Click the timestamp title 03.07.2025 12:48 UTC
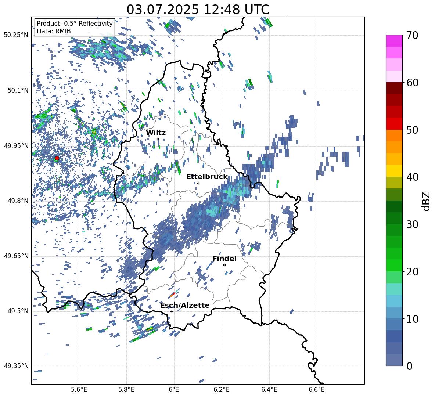 198,10
